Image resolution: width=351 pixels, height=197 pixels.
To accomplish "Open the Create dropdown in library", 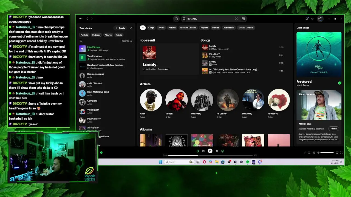I will tap(120, 28).
